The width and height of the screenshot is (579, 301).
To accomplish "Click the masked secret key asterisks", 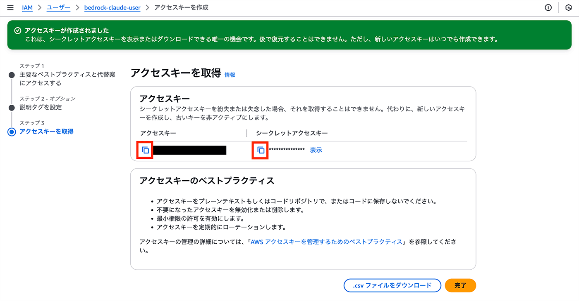I will click(x=287, y=150).
